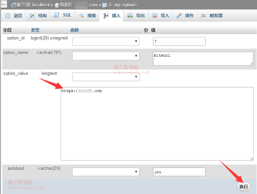Click the export icon on the 导出 tab
This screenshot has width=257, height=194.
(x=130, y=16)
